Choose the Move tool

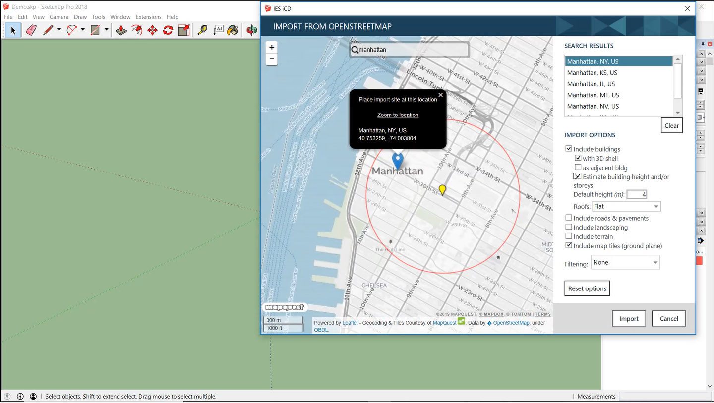(x=152, y=30)
